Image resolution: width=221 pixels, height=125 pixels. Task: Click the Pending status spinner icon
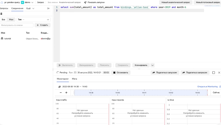(x=58, y=72)
